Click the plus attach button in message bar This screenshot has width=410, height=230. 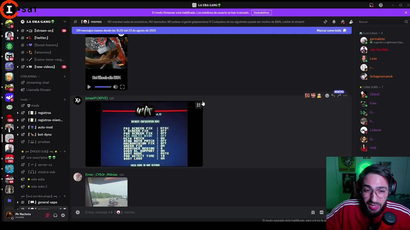coord(78,212)
